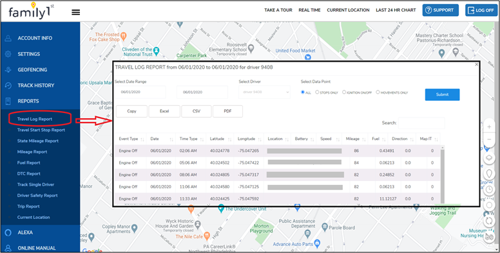
Task: Click the refresh map control
Action: (x=489, y=221)
